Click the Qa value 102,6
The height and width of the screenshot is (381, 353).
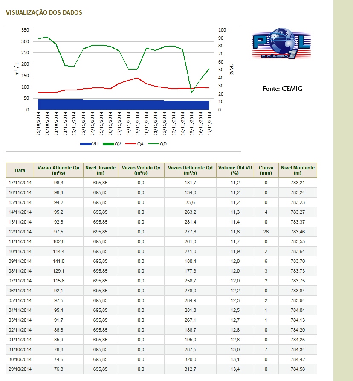coord(58,241)
